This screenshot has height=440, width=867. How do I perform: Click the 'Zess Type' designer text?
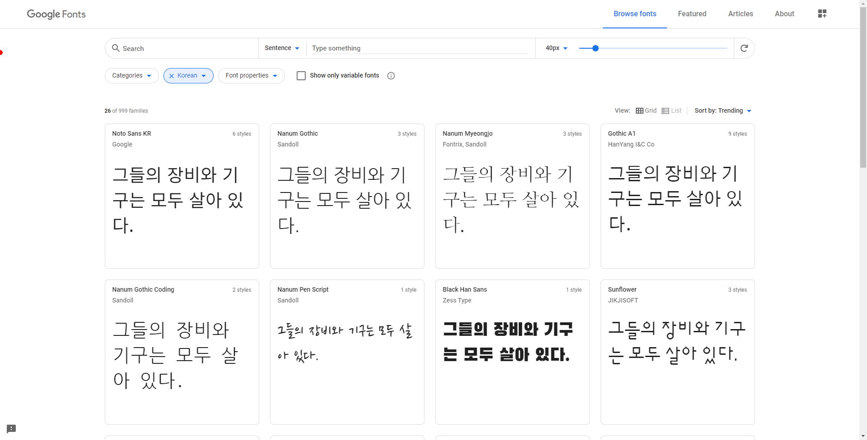(x=457, y=300)
